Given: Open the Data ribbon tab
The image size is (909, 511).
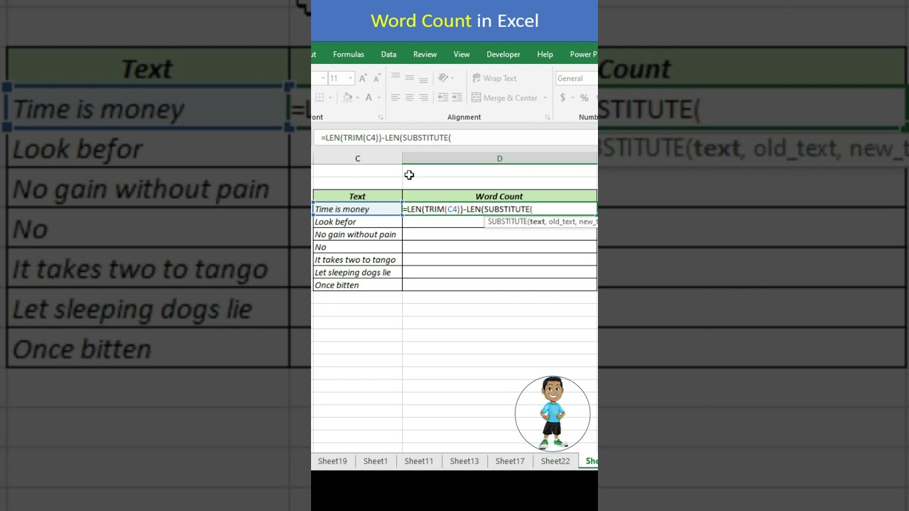Looking at the screenshot, I should coord(388,54).
